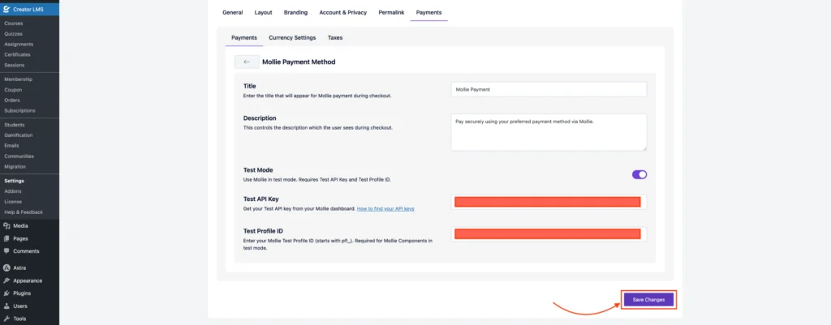Viewport: 831px width, 325px height.
Task: Open Pages via its sidebar icon
Action: tap(7, 238)
